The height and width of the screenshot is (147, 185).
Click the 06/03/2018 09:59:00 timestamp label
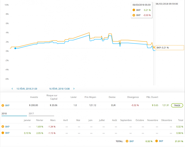tap(167, 4)
